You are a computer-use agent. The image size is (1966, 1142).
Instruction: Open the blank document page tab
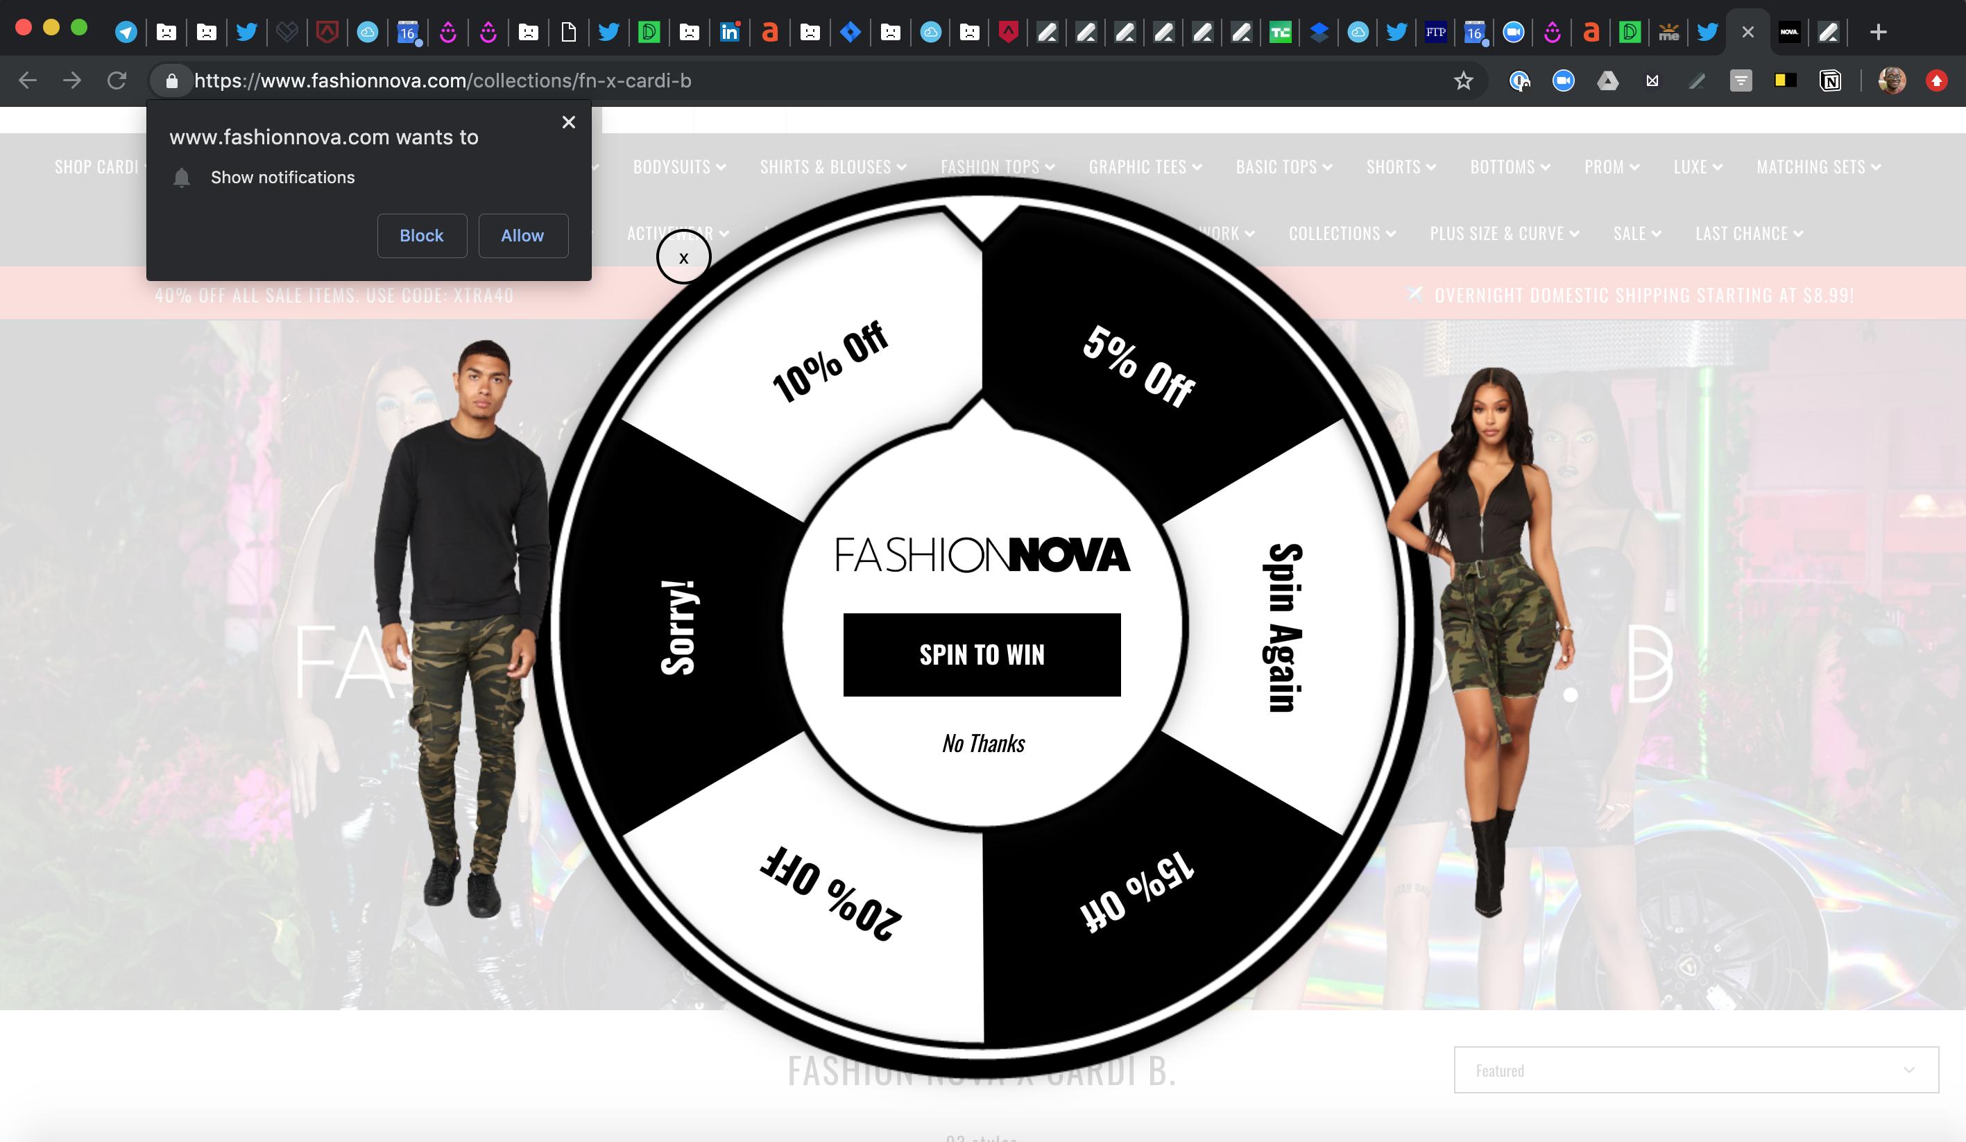[569, 32]
